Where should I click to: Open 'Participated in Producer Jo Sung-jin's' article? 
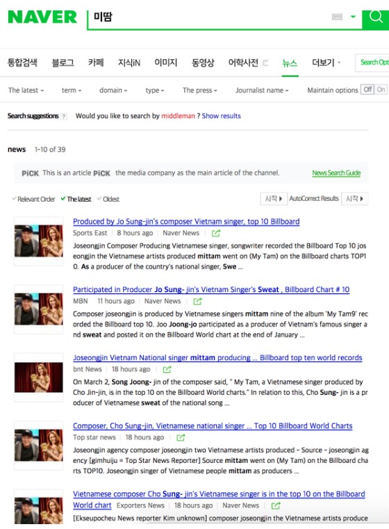(211, 290)
